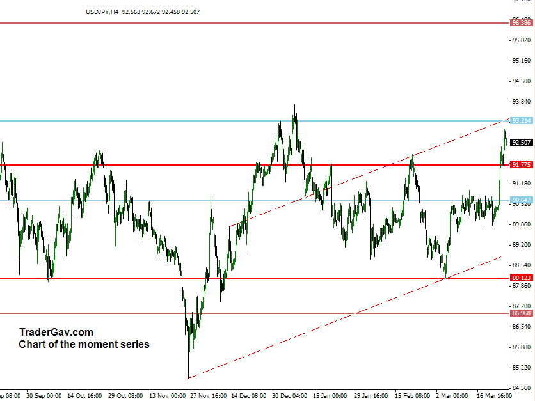Open the TraderGav.com watermark text

[56, 332]
